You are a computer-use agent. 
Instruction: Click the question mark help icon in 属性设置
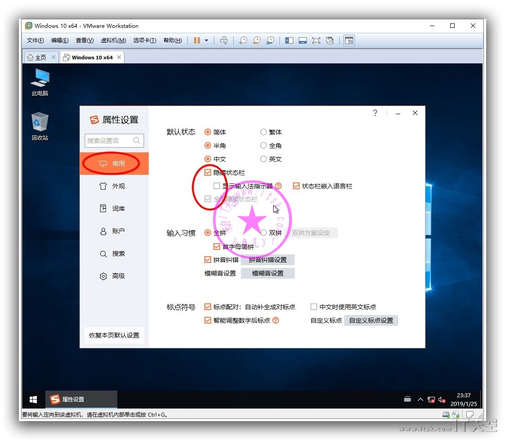click(375, 113)
